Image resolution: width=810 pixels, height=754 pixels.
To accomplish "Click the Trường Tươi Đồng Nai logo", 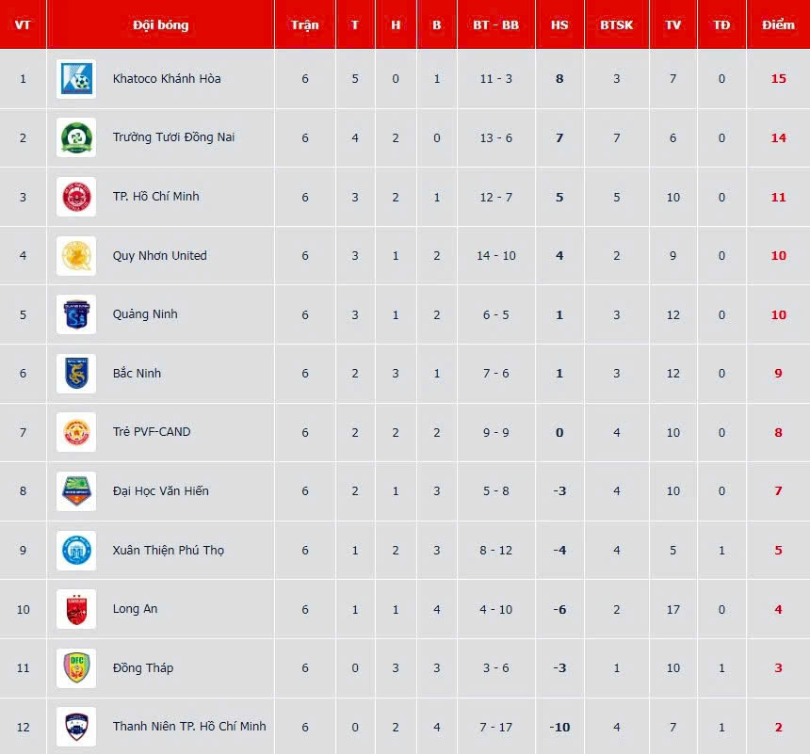I will (75, 137).
